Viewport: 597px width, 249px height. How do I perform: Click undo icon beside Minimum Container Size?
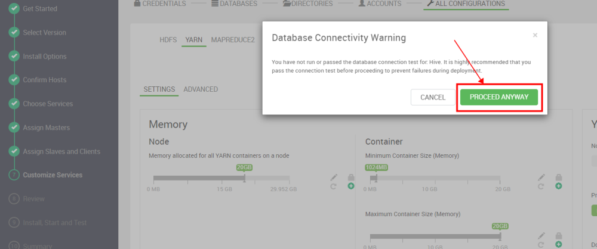[x=541, y=186]
